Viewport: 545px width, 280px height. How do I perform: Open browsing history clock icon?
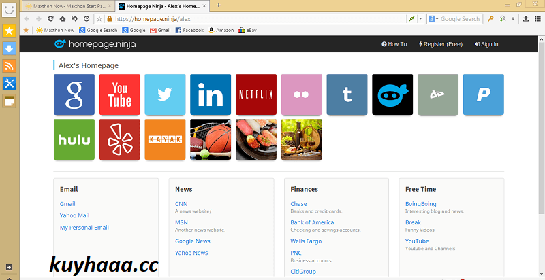pyautogui.click(x=87, y=19)
